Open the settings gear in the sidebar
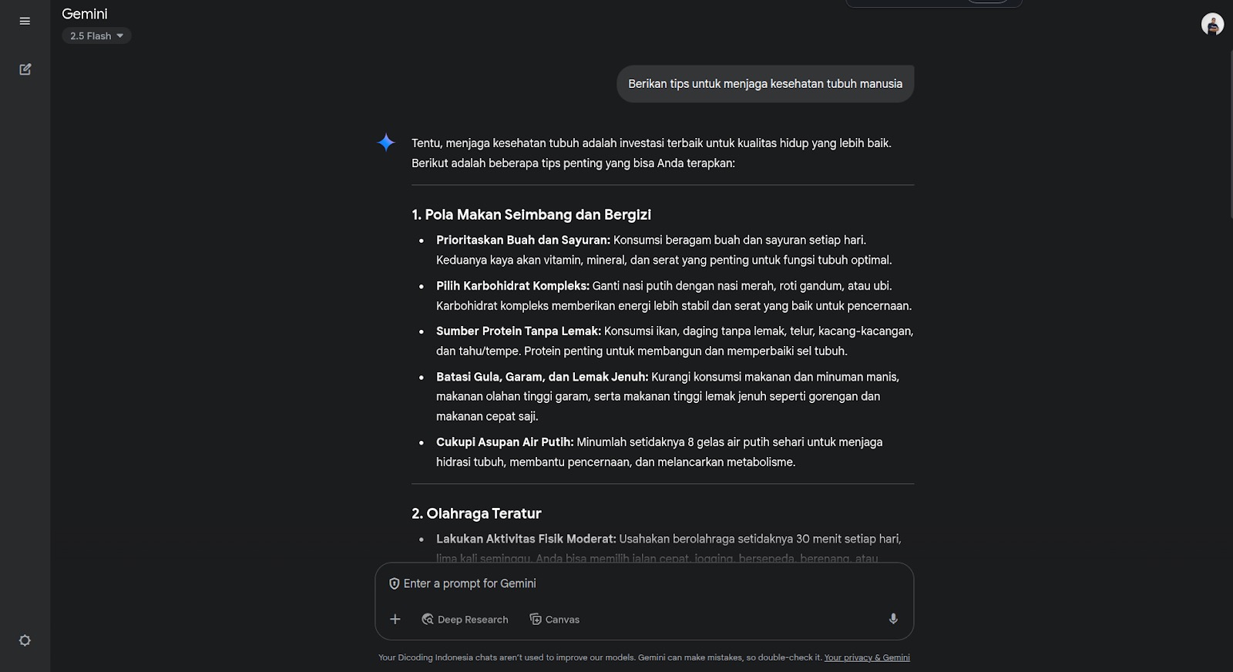Image resolution: width=1233 pixels, height=672 pixels. 25,640
